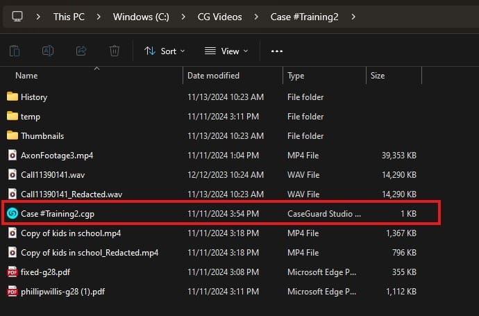Click the AxonFootage3.mp4 video file icon
The width and height of the screenshot is (479, 316).
tap(12, 155)
